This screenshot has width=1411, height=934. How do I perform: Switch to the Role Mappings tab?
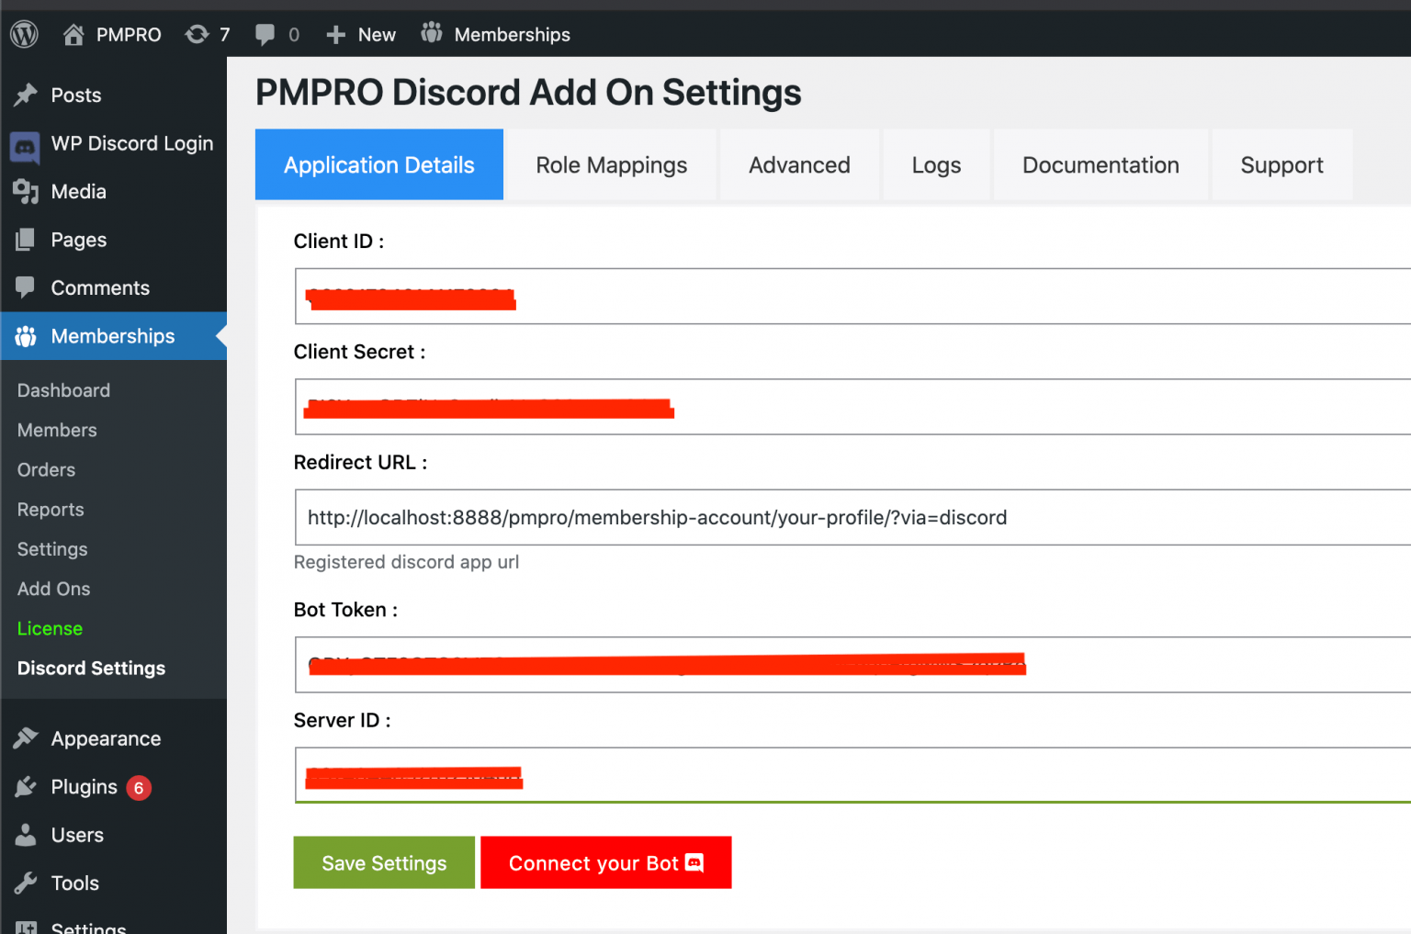point(611,164)
